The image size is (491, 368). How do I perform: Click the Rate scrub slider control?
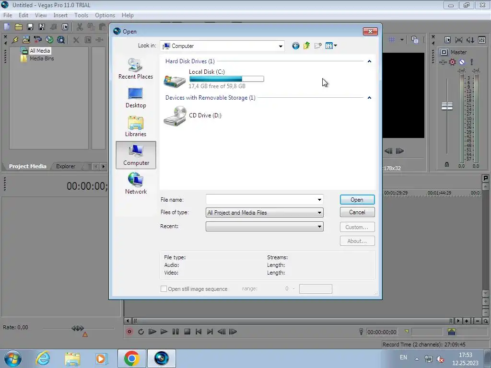pyautogui.click(x=78, y=328)
